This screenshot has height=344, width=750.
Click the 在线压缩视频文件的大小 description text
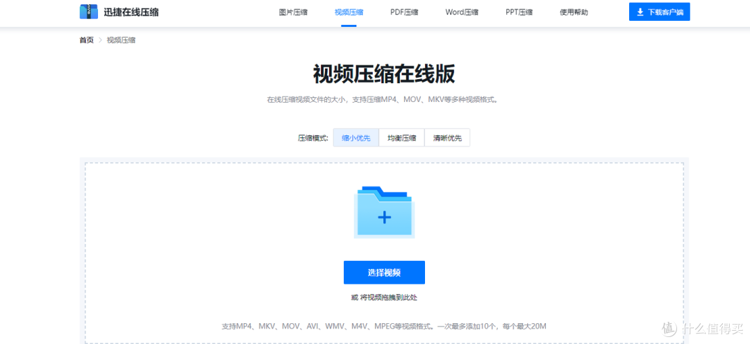383,101
